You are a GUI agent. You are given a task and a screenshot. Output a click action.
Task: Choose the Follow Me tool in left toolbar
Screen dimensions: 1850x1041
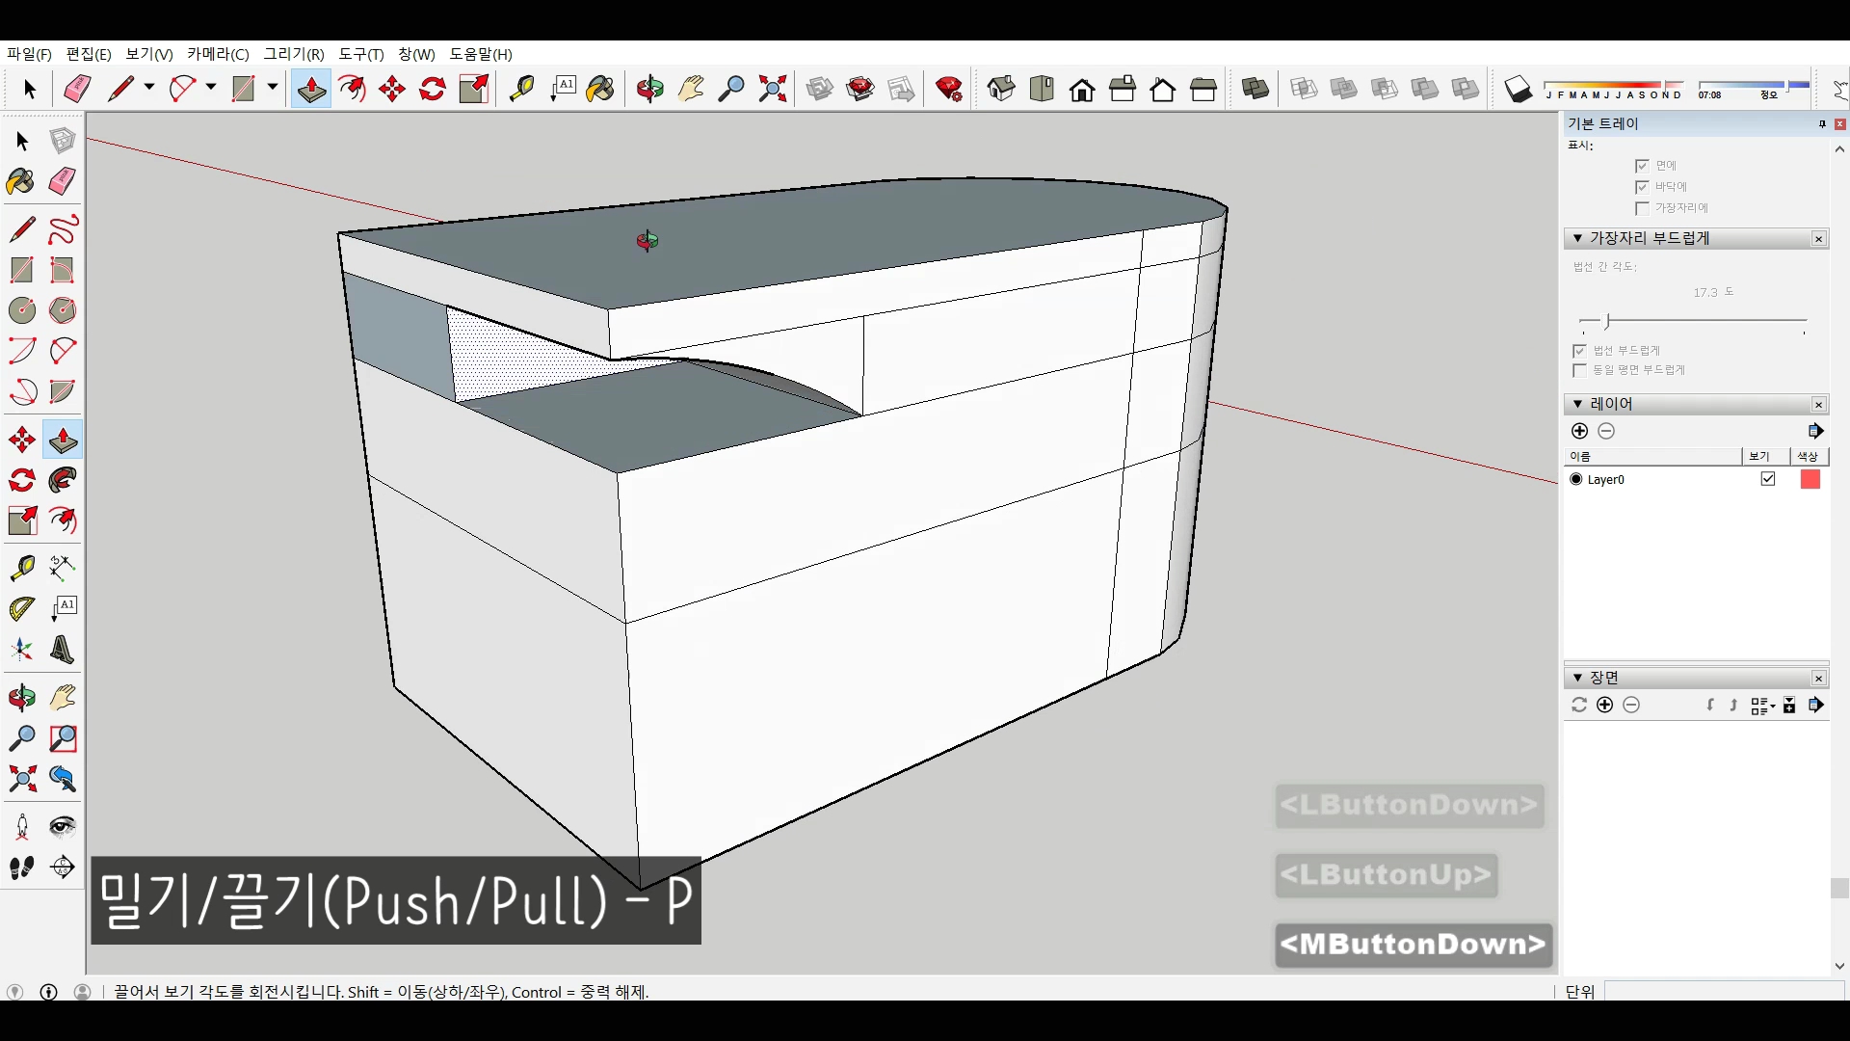63,480
